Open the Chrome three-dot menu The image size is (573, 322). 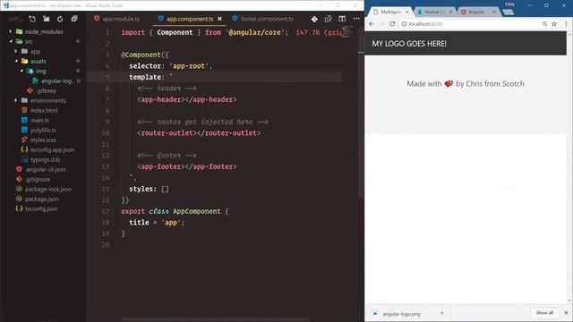click(566, 24)
